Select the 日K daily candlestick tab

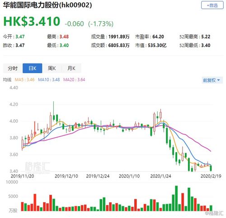[33, 68]
